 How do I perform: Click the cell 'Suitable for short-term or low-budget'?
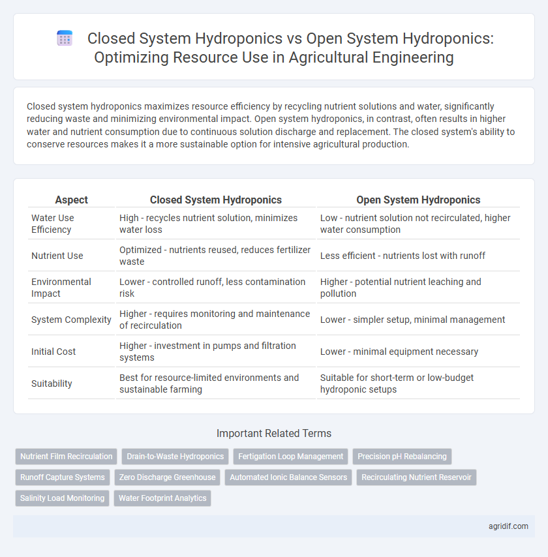(418, 384)
